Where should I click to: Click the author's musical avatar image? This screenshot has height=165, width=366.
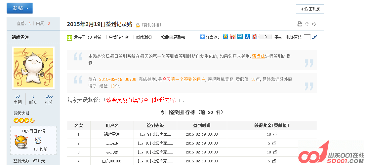33,68
